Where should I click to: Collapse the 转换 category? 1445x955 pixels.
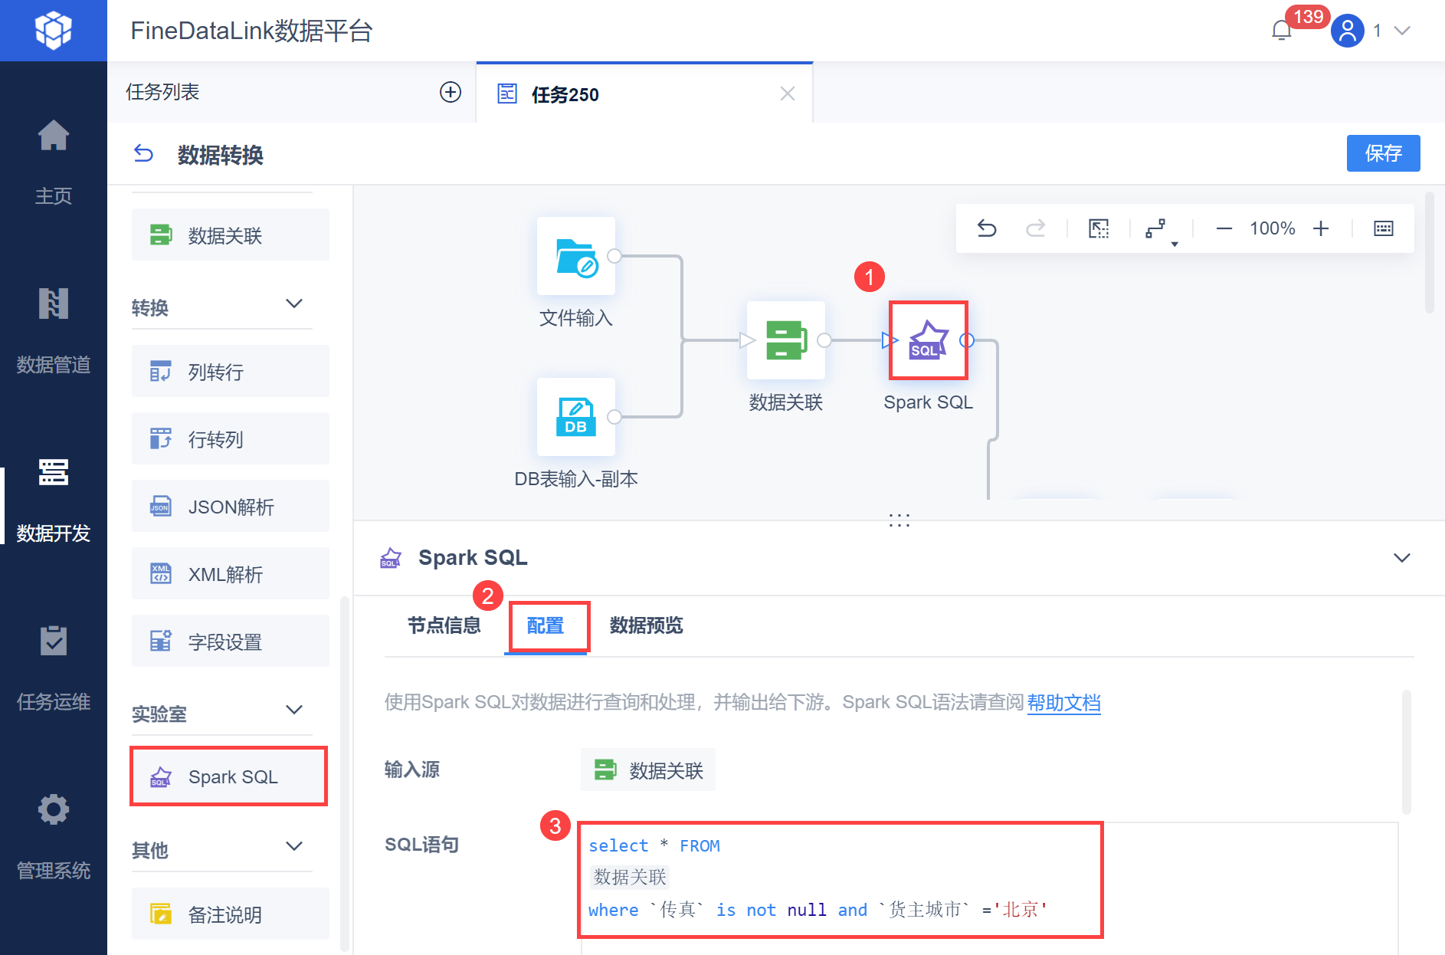pos(294,304)
